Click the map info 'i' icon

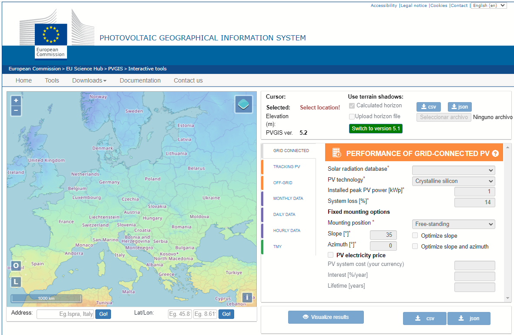tap(247, 297)
